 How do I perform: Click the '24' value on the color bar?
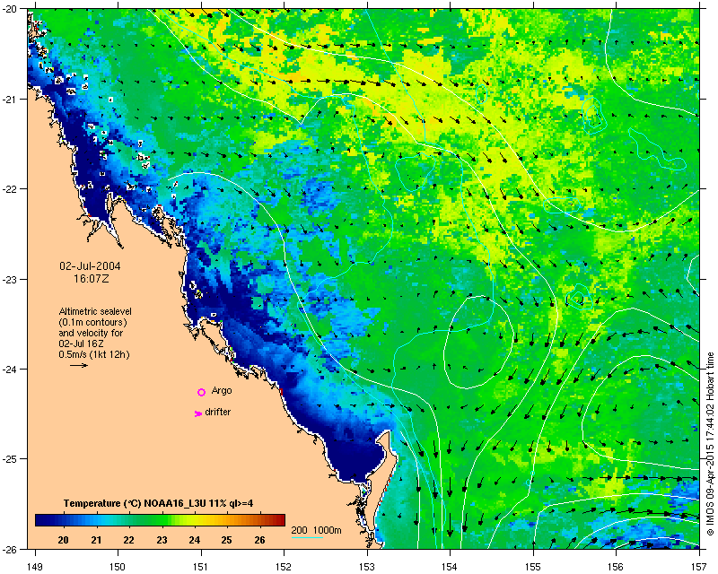(195, 540)
